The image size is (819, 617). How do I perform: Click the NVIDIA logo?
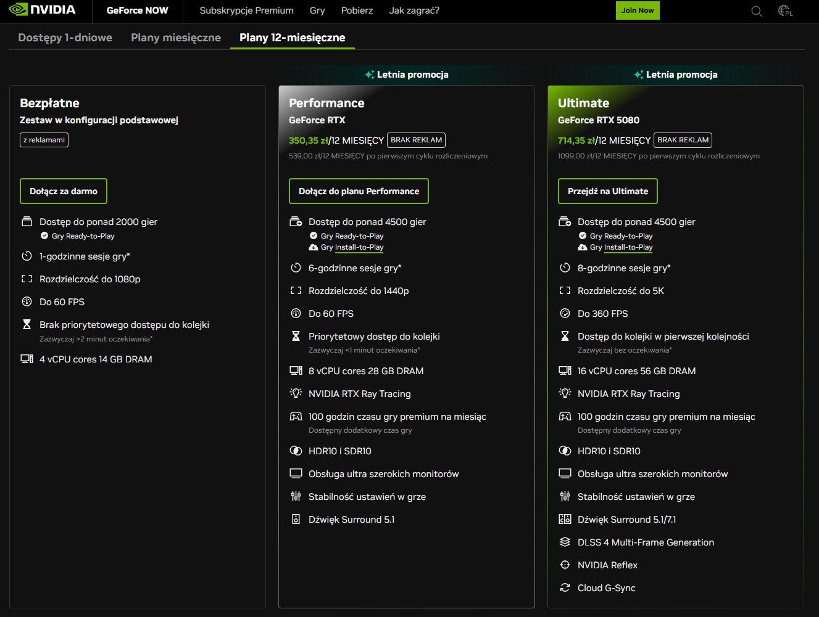42,10
